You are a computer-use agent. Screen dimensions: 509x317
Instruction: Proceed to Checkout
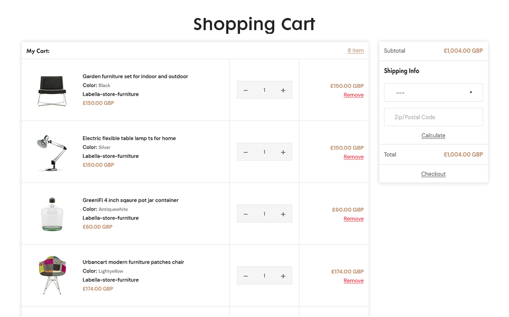(x=433, y=174)
